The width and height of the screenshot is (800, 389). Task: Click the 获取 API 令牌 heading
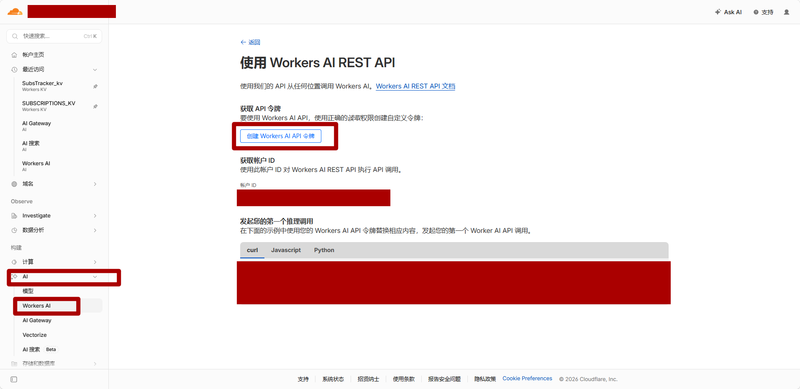tap(260, 109)
